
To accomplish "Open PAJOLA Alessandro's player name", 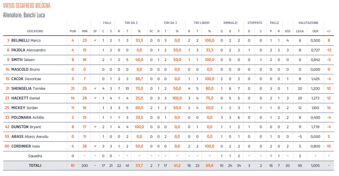I will tap(28, 50).
